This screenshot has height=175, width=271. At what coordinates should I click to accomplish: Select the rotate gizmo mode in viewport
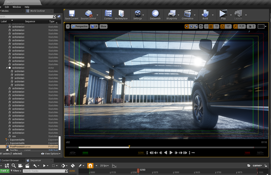tap(191, 26)
